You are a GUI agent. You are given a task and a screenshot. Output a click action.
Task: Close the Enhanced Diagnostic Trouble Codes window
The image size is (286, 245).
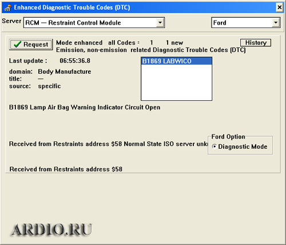(x=280, y=7)
